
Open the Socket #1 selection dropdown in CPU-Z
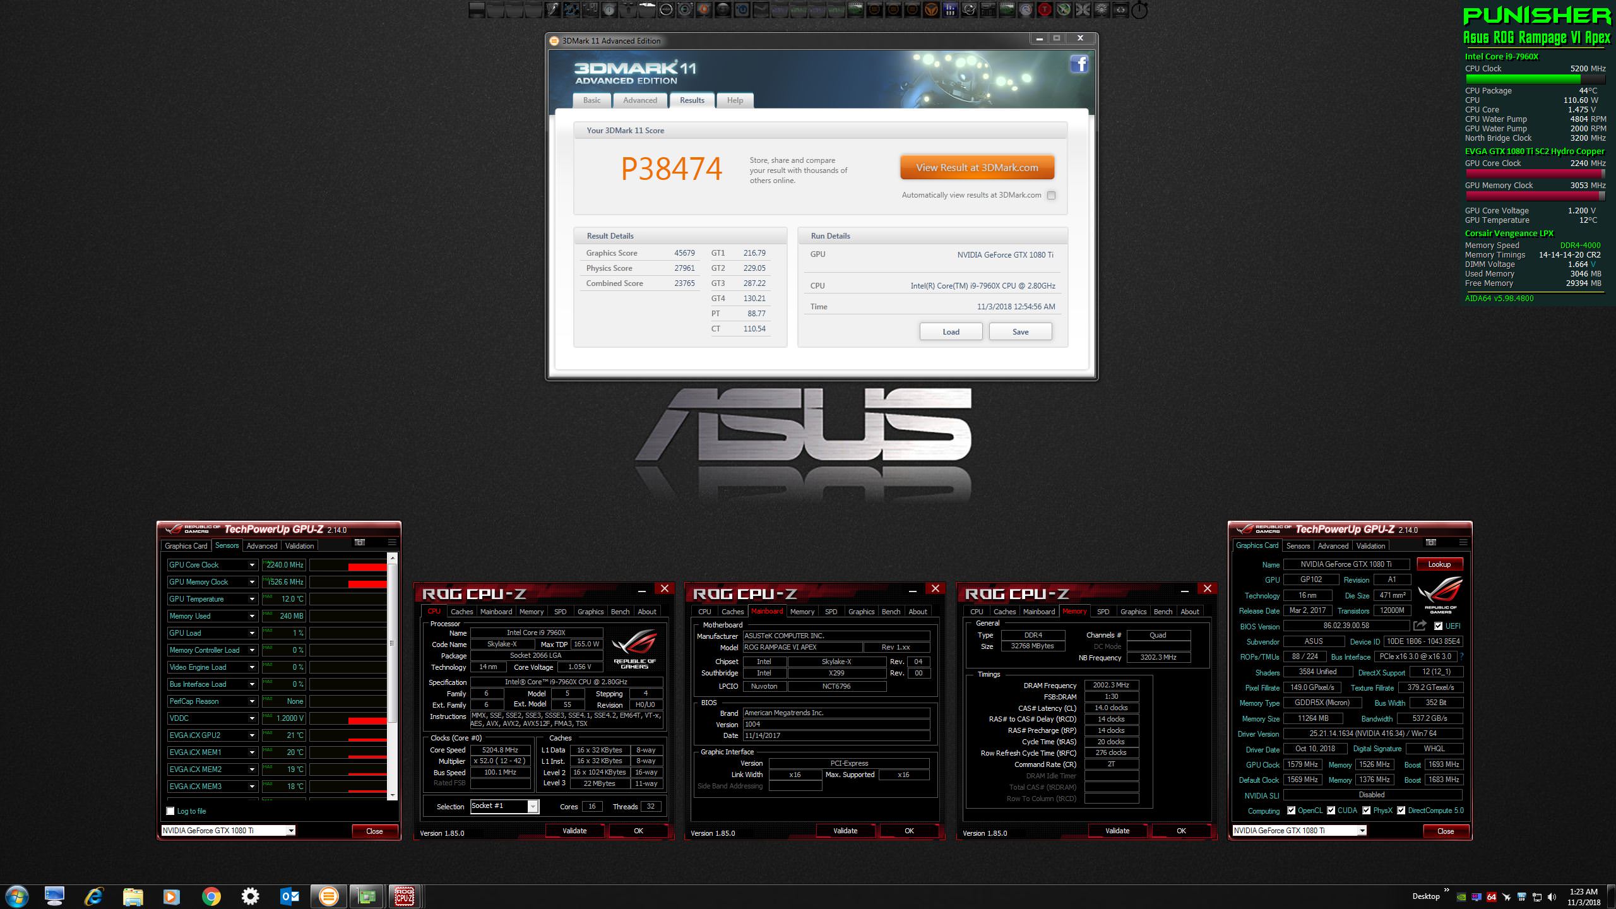[533, 806]
